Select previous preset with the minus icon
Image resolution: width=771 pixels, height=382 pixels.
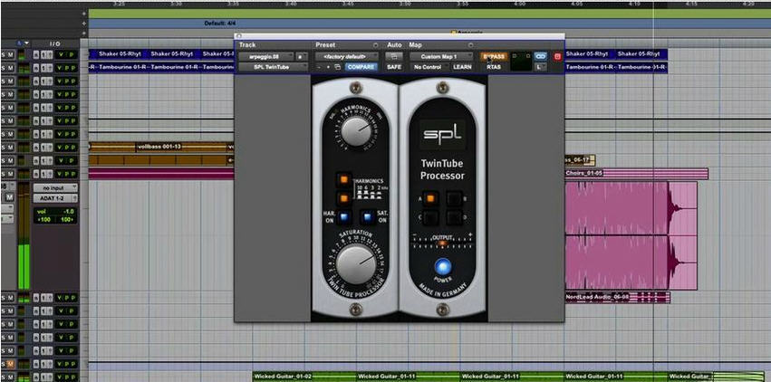click(318, 67)
